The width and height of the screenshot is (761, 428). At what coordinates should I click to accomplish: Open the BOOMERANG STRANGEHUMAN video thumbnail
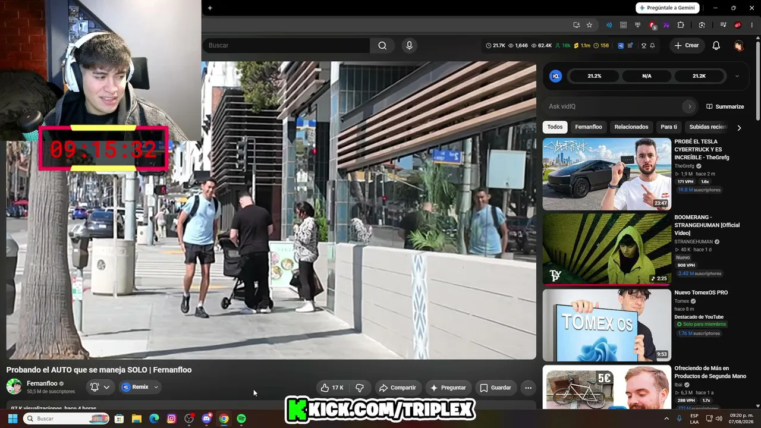[x=606, y=250]
